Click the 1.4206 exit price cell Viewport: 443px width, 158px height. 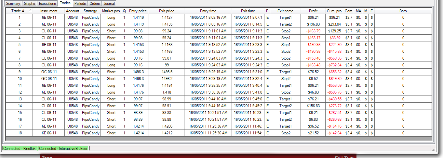click(x=167, y=126)
